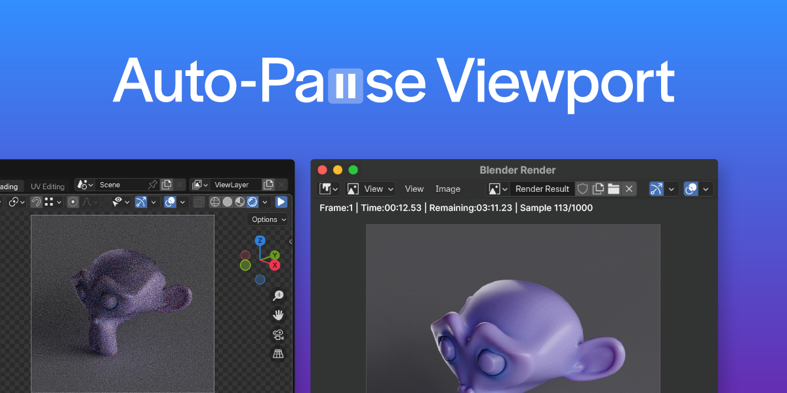The image size is (787, 393).
Task: Click the pause icon in Auto-Pause title
Action: pos(345,86)
